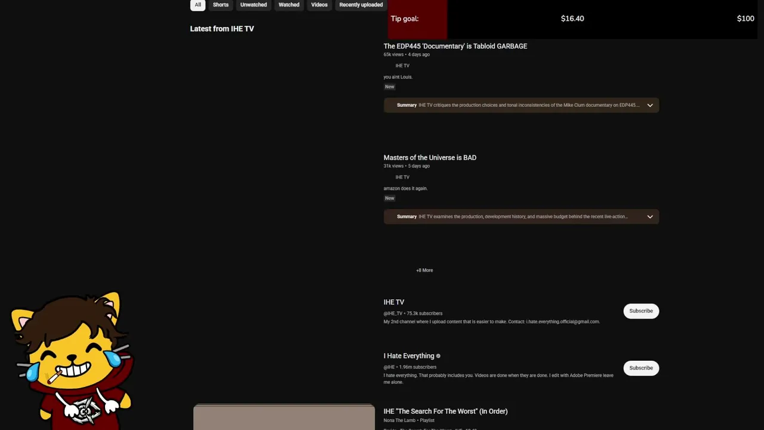Filter results by Unwatched
This screenshot has width=764, height=430.
coord(254,5)
